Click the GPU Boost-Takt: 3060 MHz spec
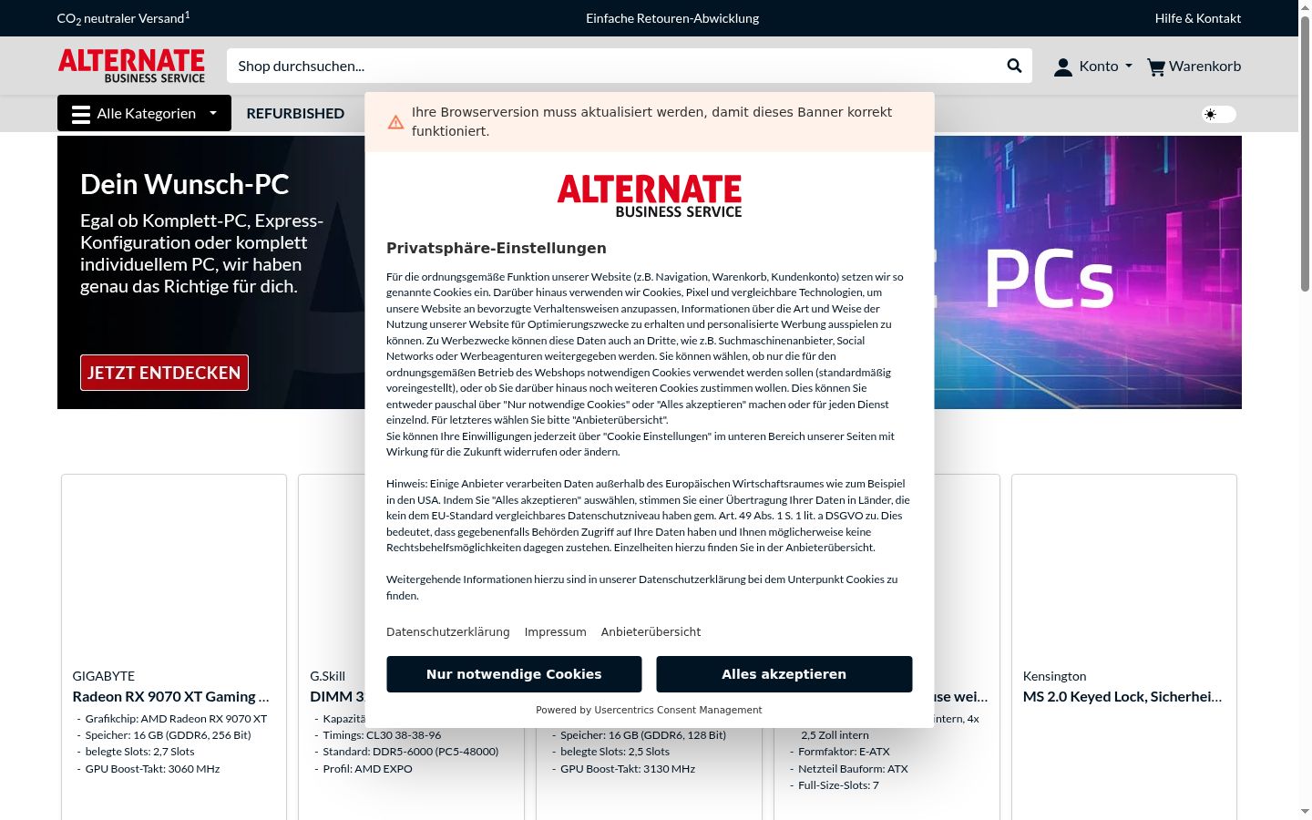The width and height of the screenshot is (1312, 820). [152, 769]
